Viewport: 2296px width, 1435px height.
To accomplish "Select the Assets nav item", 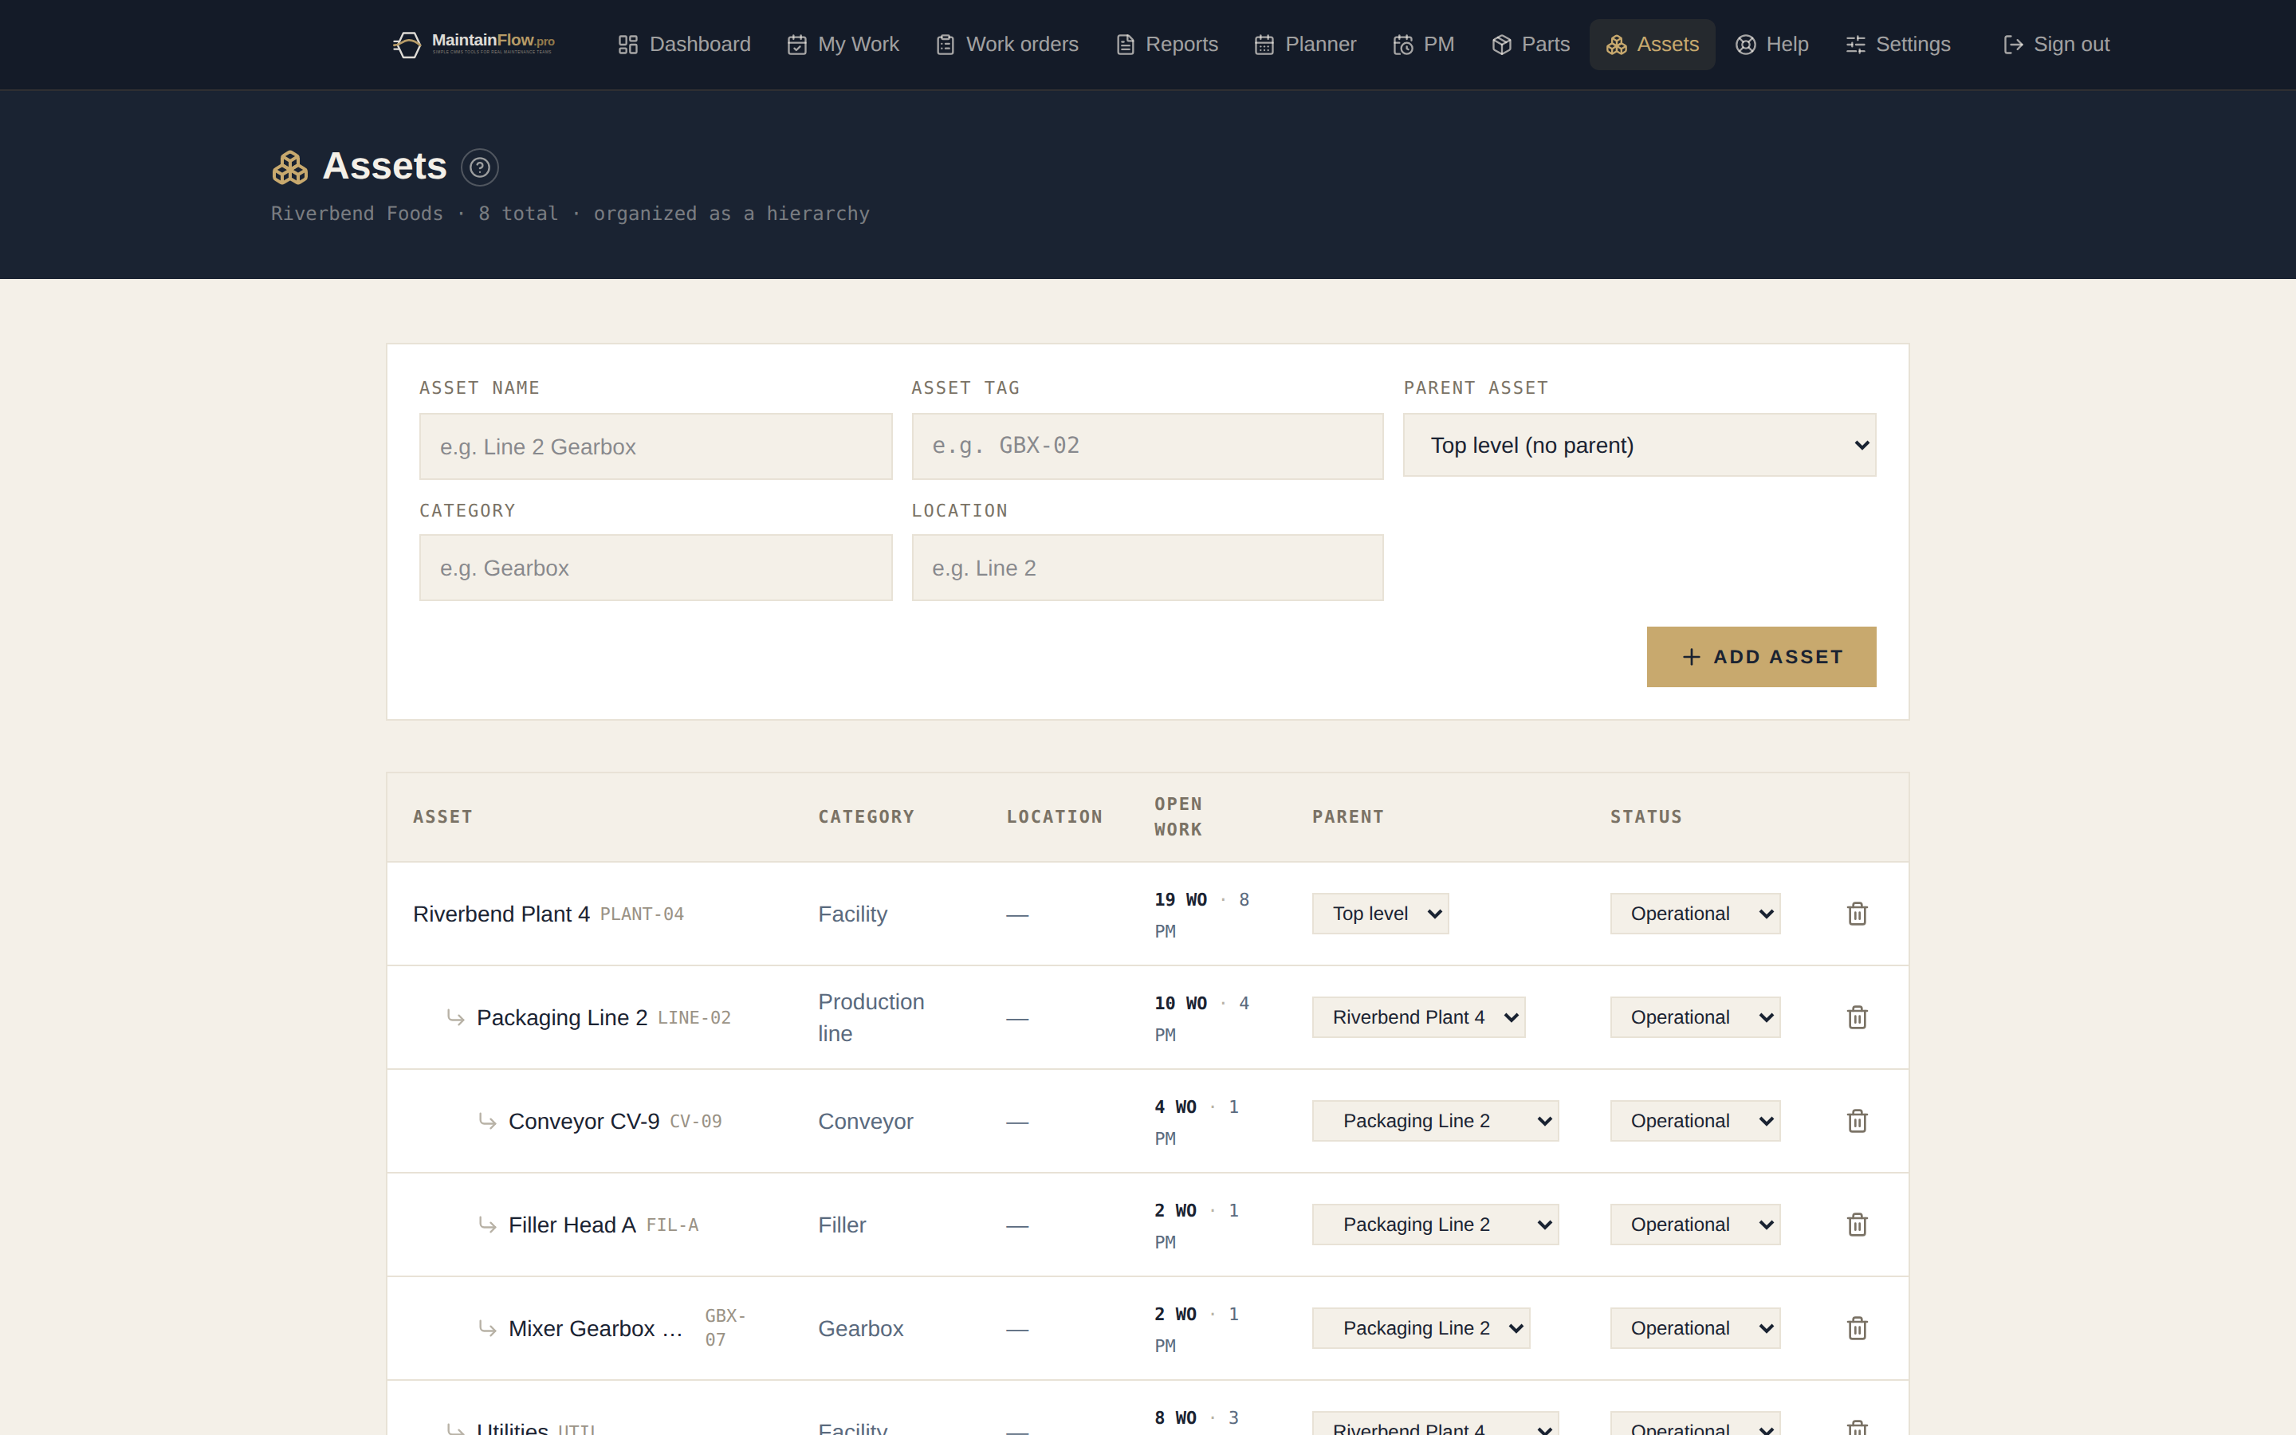I will coord(1652,45).
